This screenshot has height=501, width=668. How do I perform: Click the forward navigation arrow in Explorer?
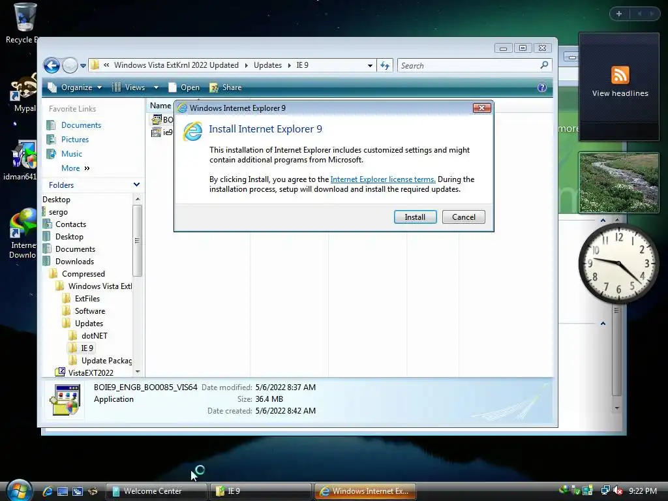(70, 66)
